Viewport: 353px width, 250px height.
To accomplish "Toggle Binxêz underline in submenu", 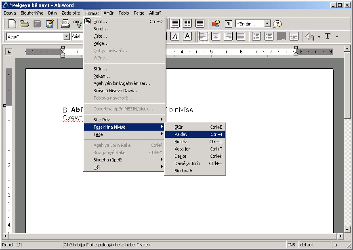I will pyautogui.click(x=195, y=142).
